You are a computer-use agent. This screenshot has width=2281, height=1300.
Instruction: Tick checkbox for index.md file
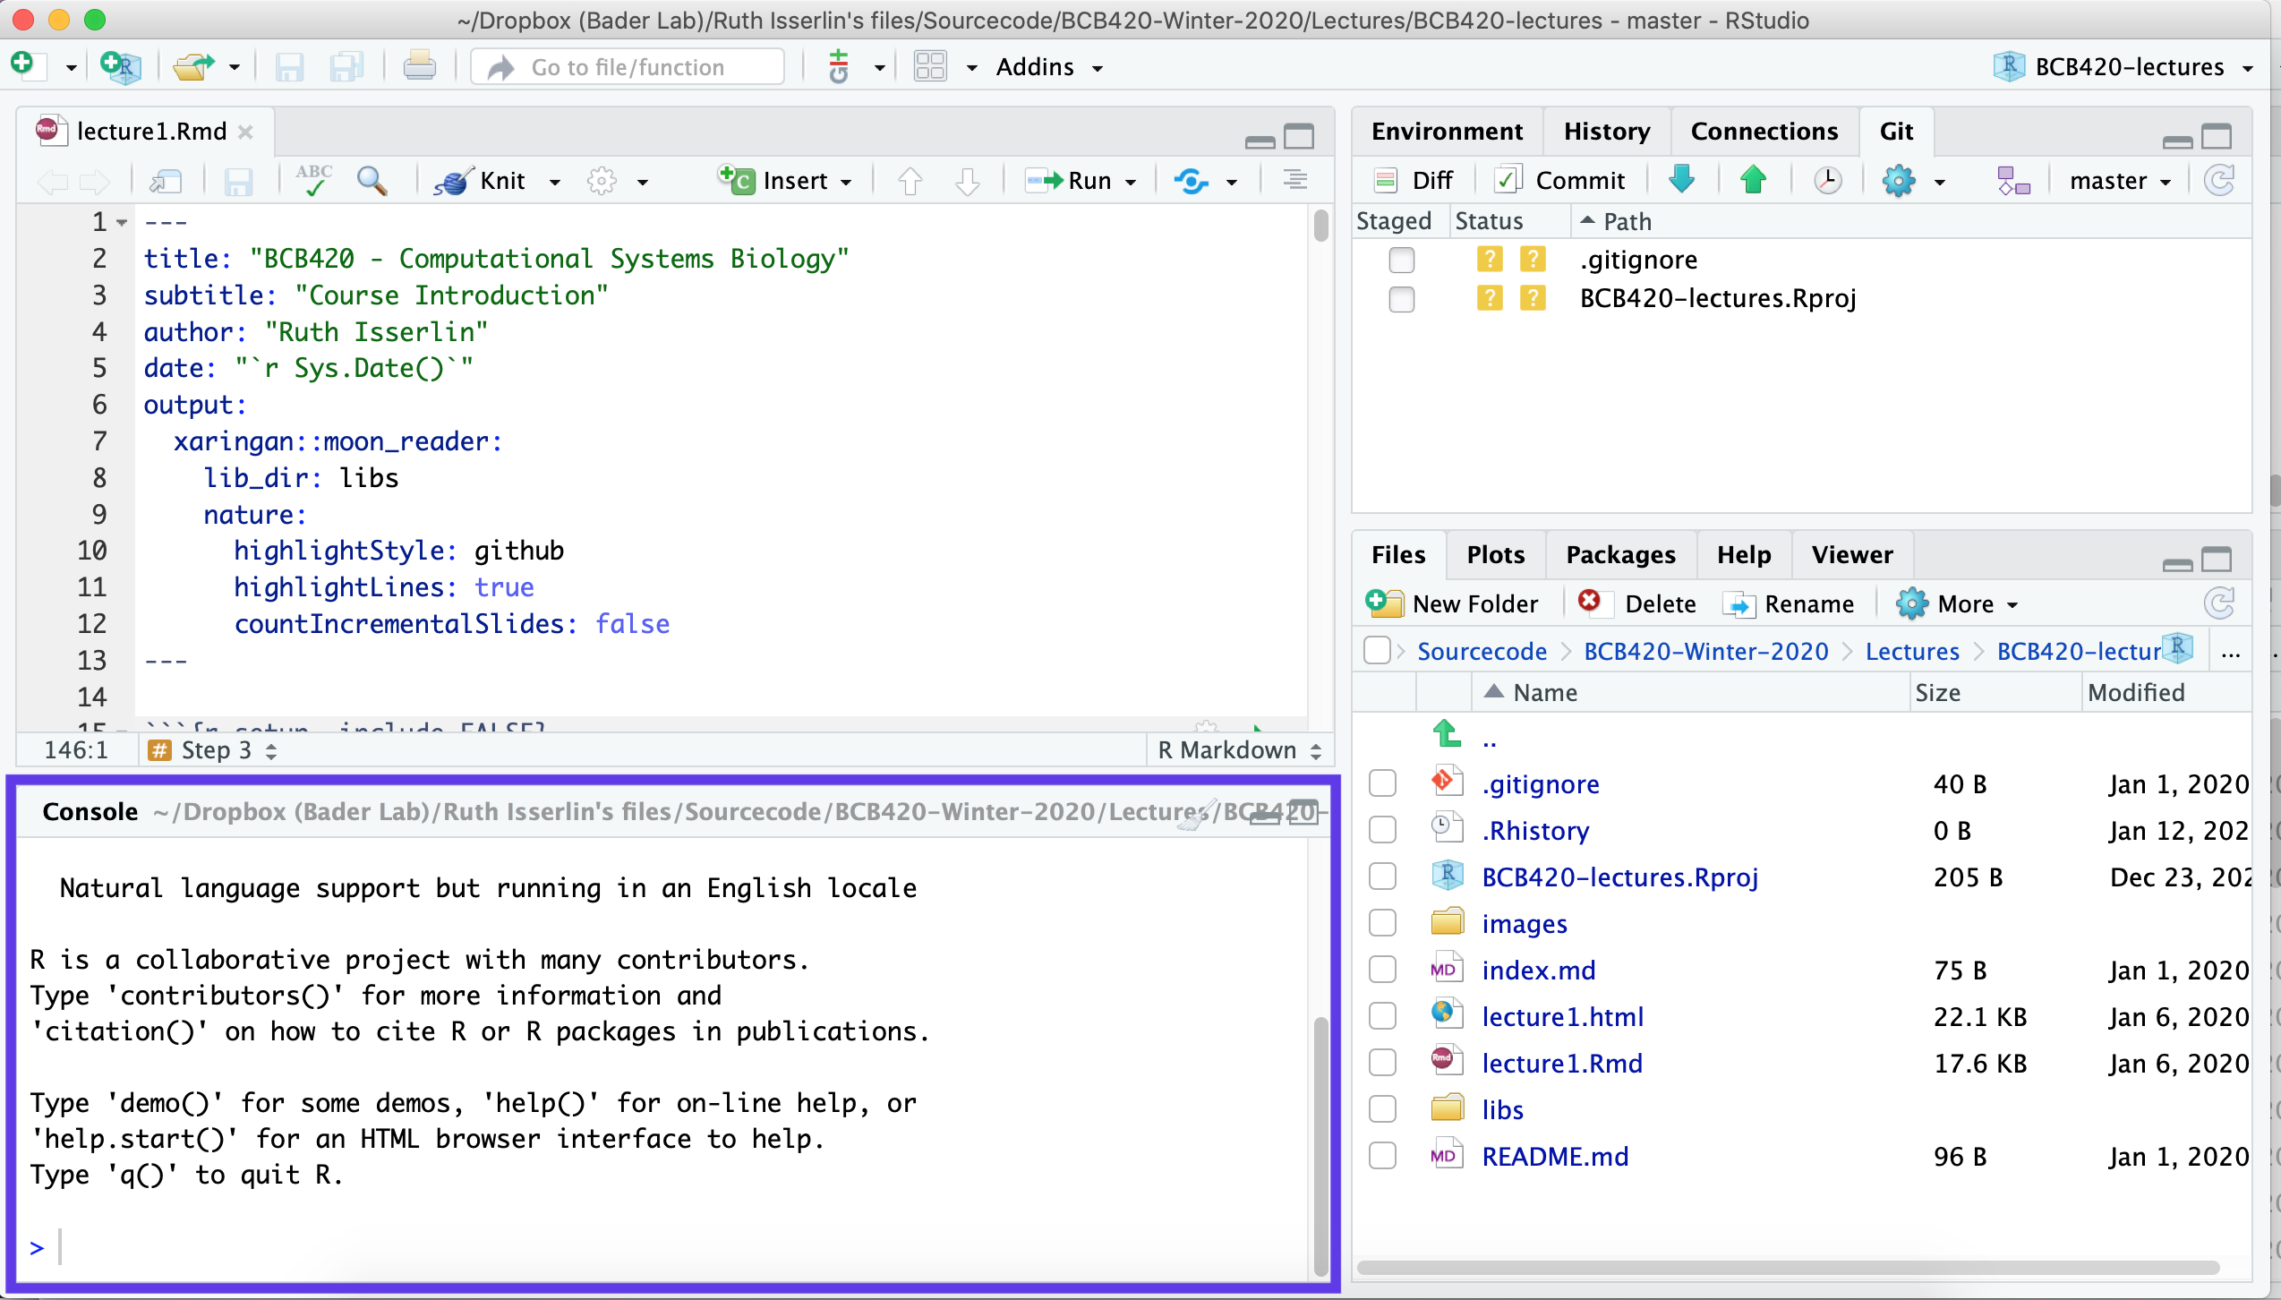click(x=1382, y=970)
